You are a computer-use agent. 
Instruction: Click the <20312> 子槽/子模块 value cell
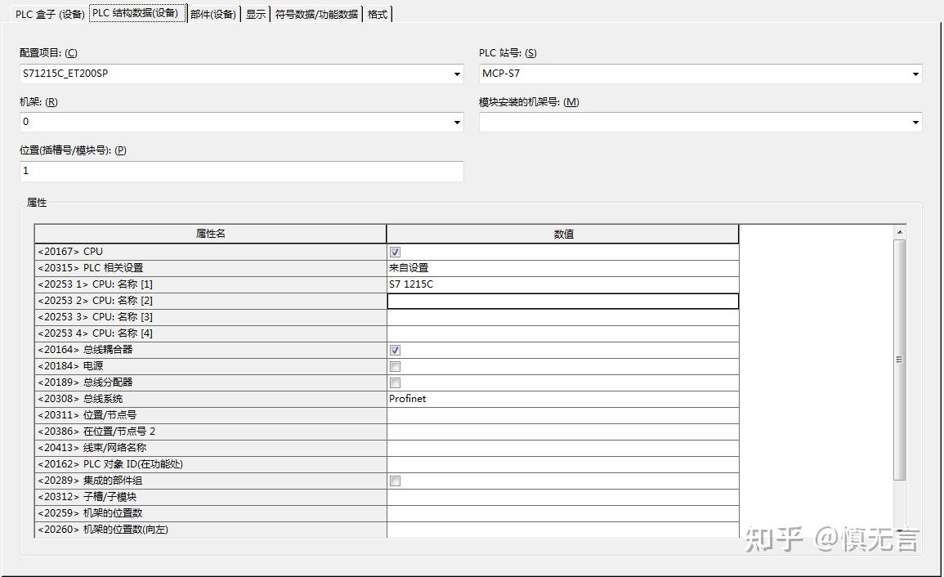pos(562,497)
